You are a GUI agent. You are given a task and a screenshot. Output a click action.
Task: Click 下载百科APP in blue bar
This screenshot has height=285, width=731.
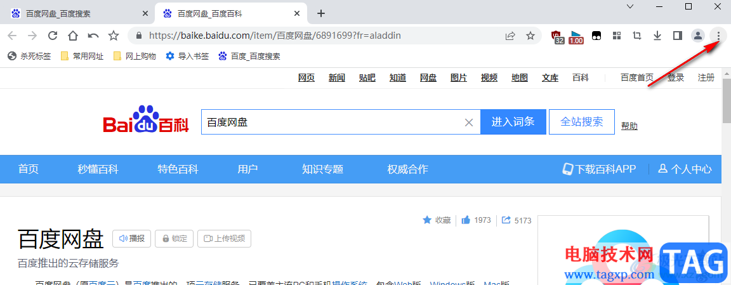pyautogui.click(x=599, y=169)
